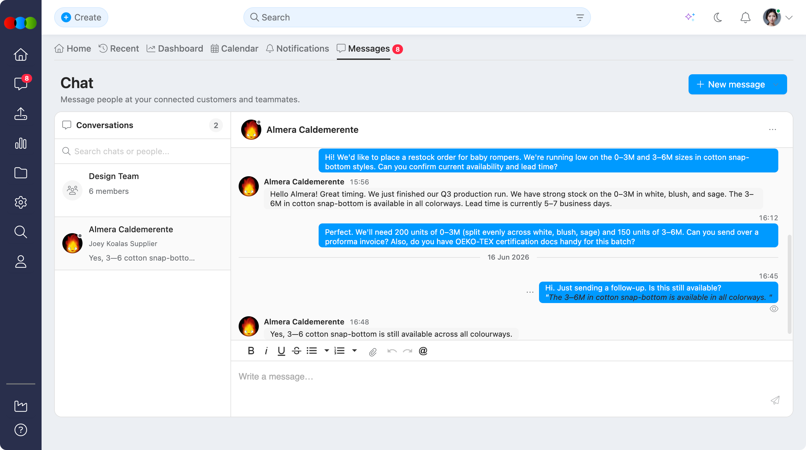
Task: Go to the Home tab
Action: 73,48
